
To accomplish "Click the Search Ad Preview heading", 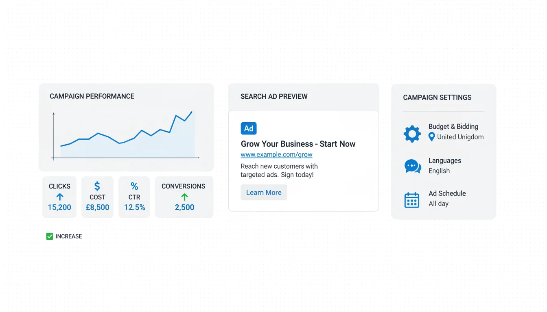I will tap(274, 96).
